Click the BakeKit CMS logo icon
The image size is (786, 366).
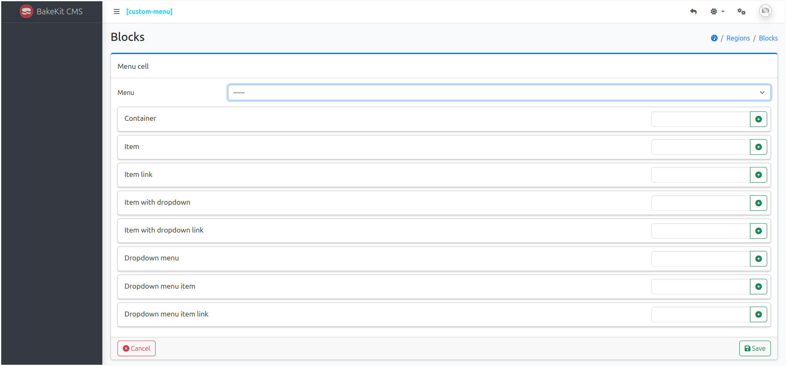pyautogui.click(x=26, y=11)
